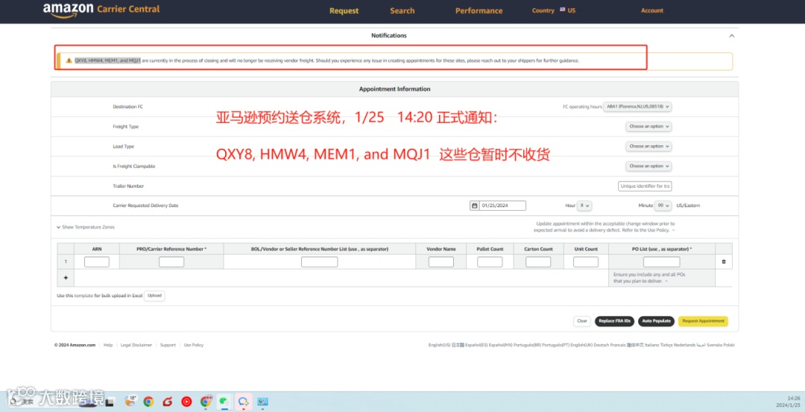The image size is (805, 412).
Task: Click the Upload button
Action: pyautogui.click(x=154, y=296)
